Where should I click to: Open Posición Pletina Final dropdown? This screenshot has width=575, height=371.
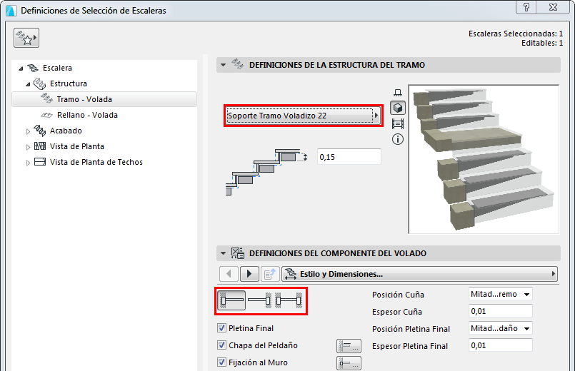click(x=500, y=328)
